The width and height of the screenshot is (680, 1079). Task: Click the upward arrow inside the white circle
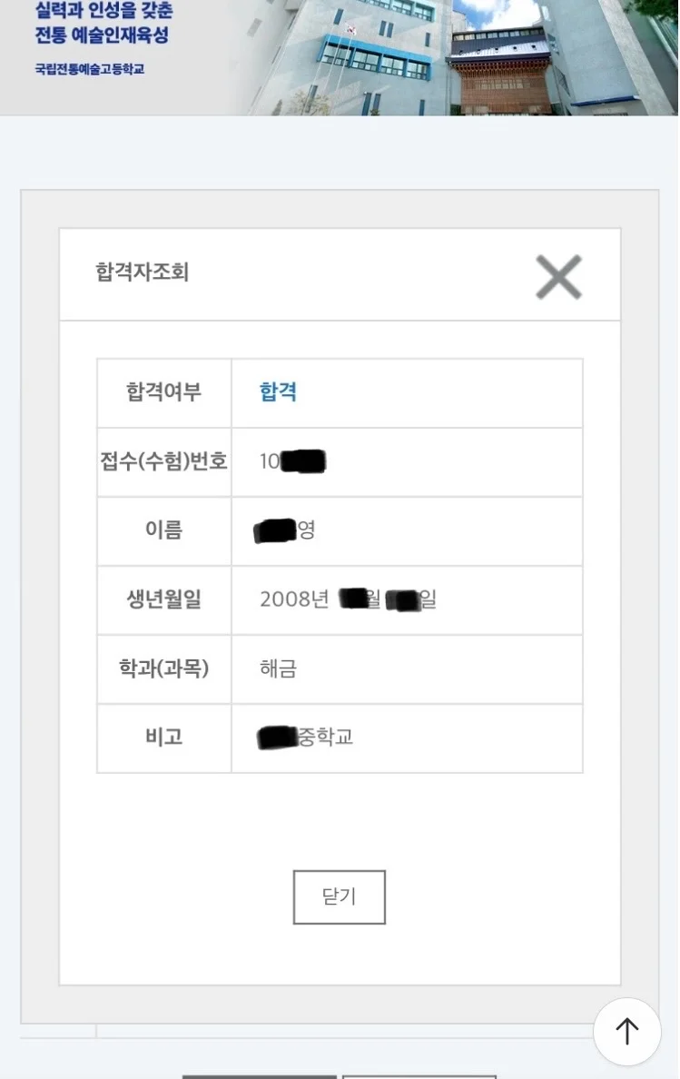click(x=626, y=1031)
